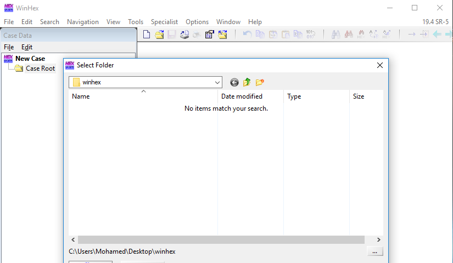Click the Properties checklist toolbar icon
This screenshot has width=453, height=263.
[209, 35]
